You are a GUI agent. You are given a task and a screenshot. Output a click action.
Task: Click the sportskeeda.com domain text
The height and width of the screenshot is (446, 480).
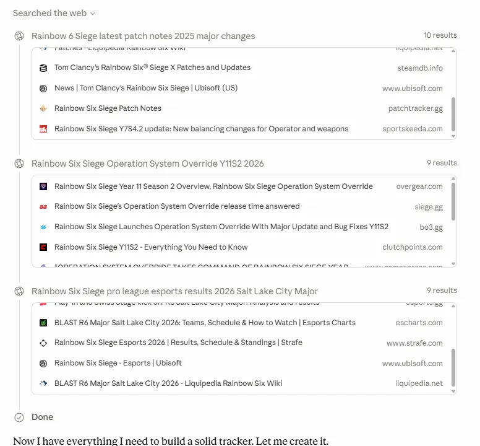pyautogui.click(x=413, y=129)
